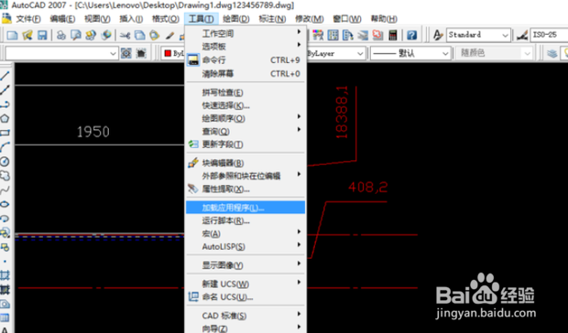Screen dimensions: 568x333
Task: Open the Layer Properties Manager stacked icon
Action: [552, 53]
